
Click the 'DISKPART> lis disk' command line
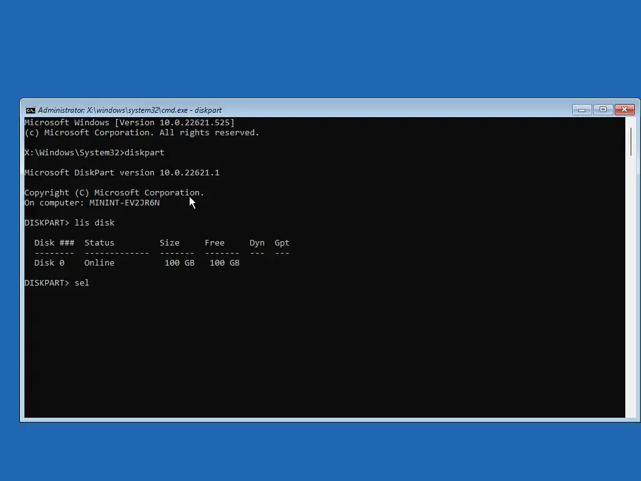click(69, 223)
